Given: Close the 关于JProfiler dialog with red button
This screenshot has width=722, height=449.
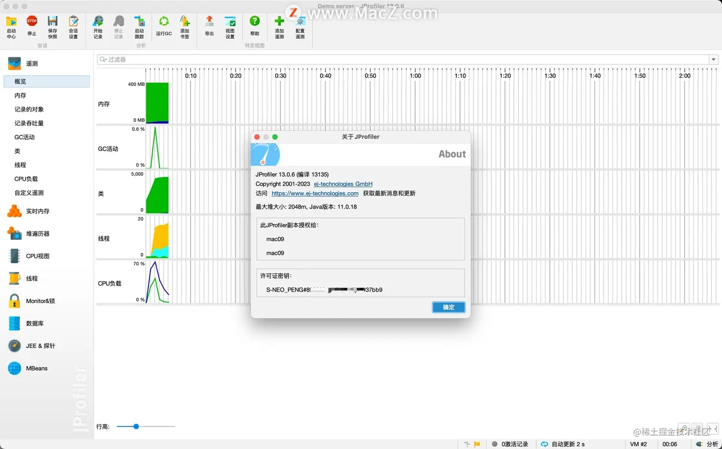Looking at the screenshot, I should [x=257, y=137].
